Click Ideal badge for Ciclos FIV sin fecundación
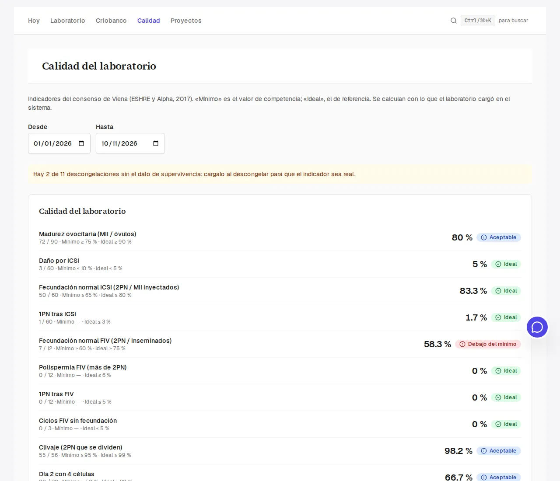Screen dimensions: 560x481 pos(506,424)
